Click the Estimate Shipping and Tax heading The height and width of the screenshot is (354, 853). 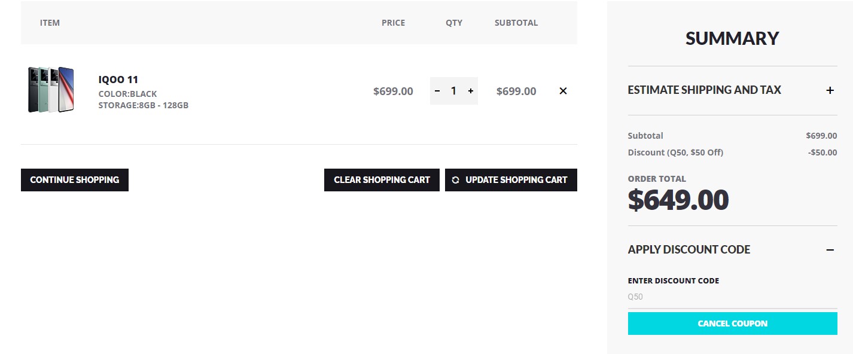704,90
